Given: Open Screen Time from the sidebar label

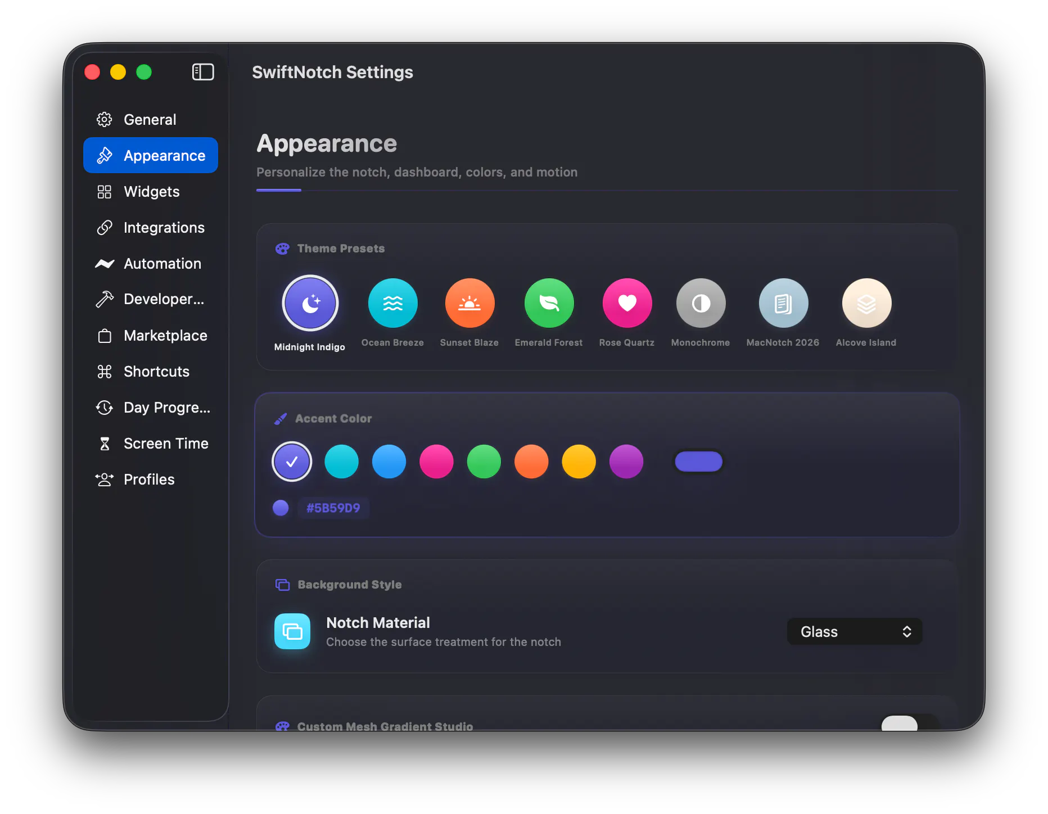Looking at the screenshot, I should [x=166, y=444].
